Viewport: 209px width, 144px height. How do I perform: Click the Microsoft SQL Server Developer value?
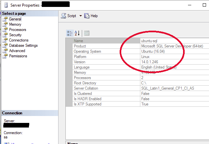coord(172,46)
